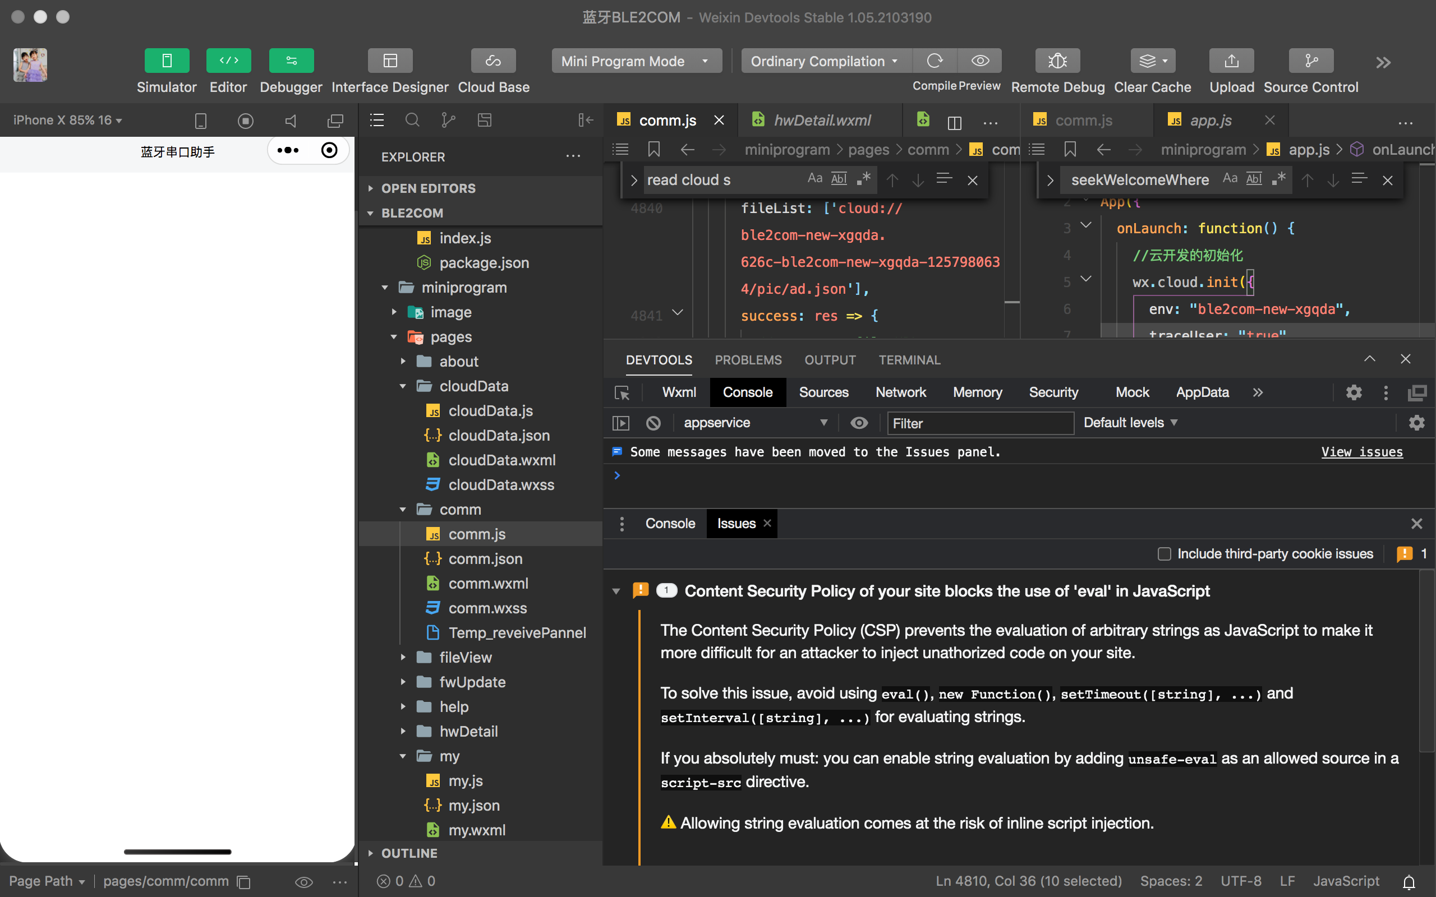
Task: Switch to the Network devtools tab
Action: 900,392
